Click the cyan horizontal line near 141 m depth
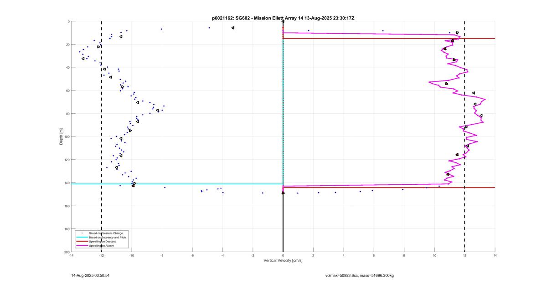Viewport: 547px width, 283px height. pyautogui.click(x=177, y=184)
